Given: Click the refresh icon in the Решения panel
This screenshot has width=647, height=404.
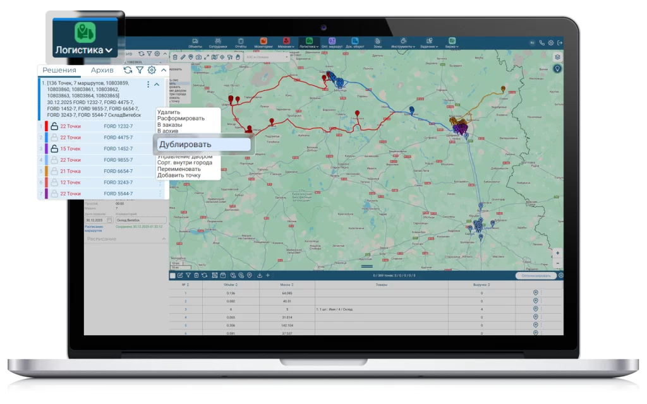Looking at the screenshot, I should pyautogui.click(x=128, y=71).
